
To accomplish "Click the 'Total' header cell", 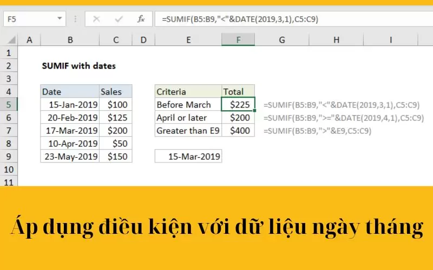I will (x=238, y=91).
